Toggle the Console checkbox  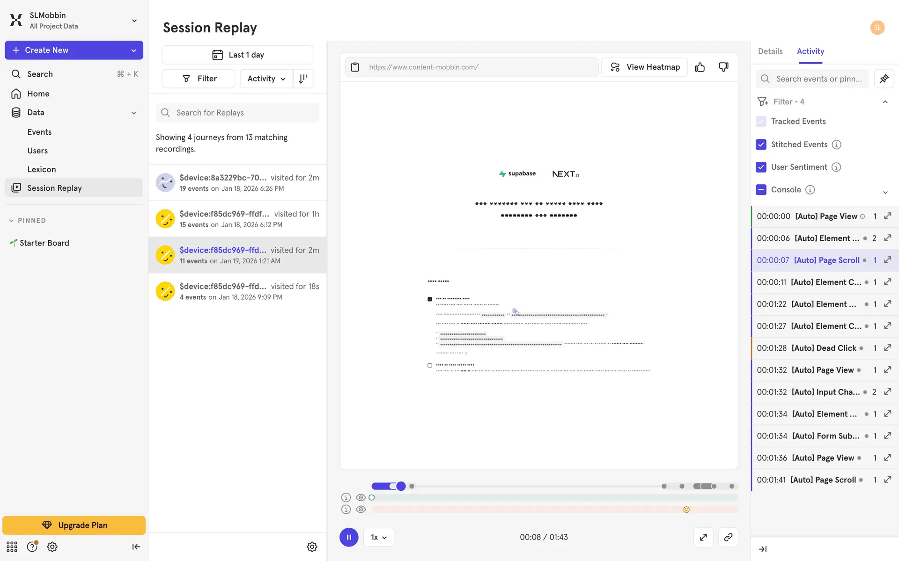point(761,189)
